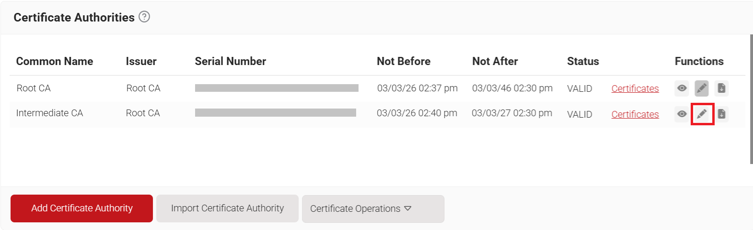Screen dimensions: 753x230
Task: Edit the Intermediate CA entry
Action: [x=702, y=114]
